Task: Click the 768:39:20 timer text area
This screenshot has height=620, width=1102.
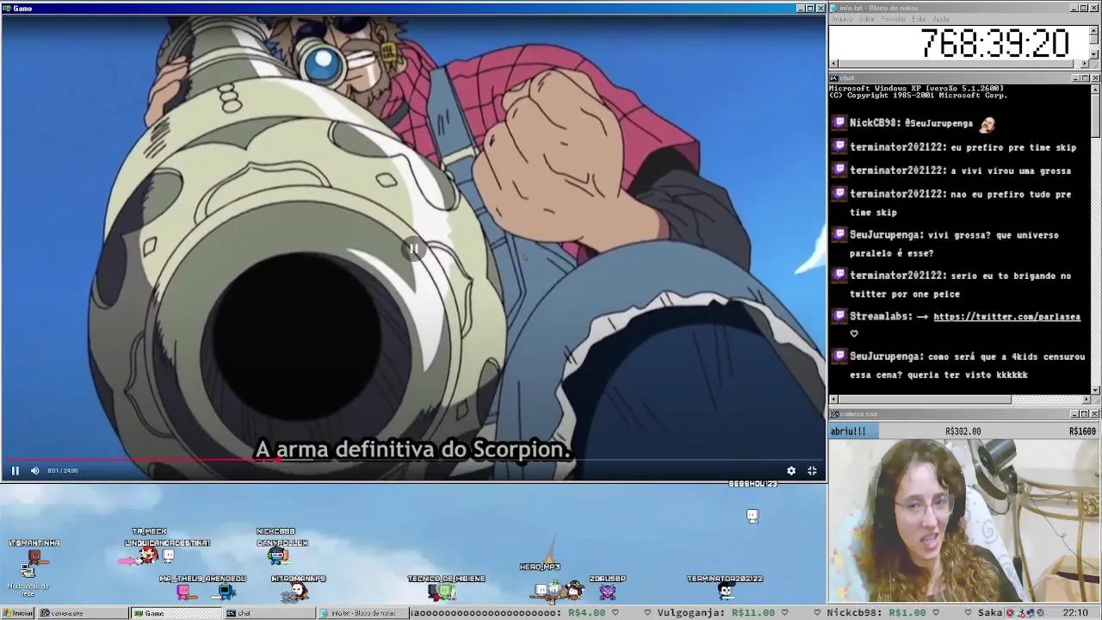Action: [994, 43]
